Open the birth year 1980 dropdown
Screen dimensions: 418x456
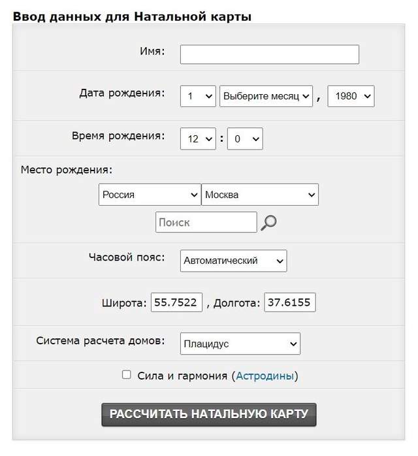tap(351, 96)
